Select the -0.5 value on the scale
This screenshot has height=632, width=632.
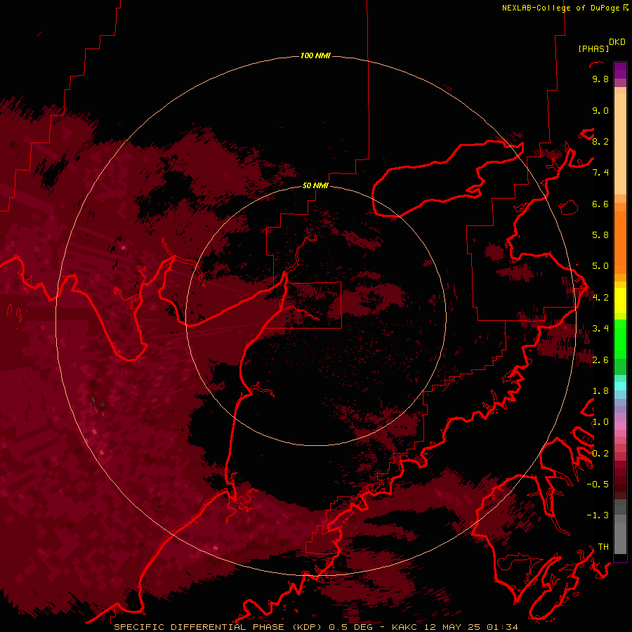(x=598, y=485)
